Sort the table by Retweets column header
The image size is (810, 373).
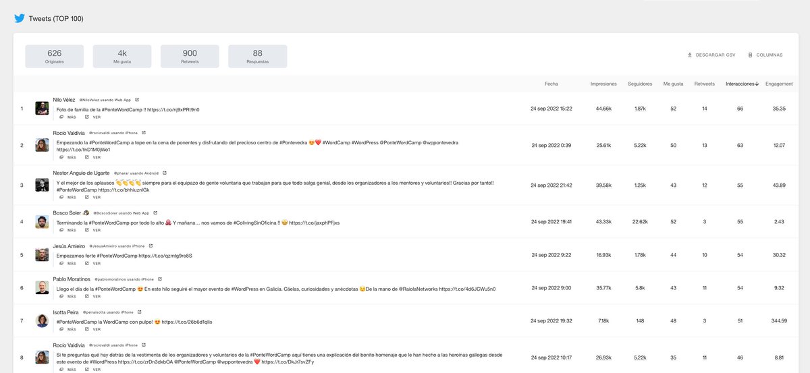(x=705, y=84)
